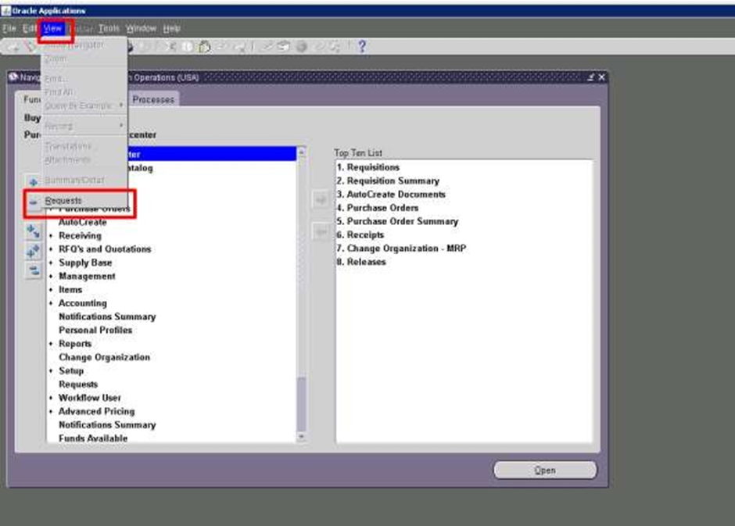
Task: Choose Requests from the View menu
Action: (x=63, y=200)
